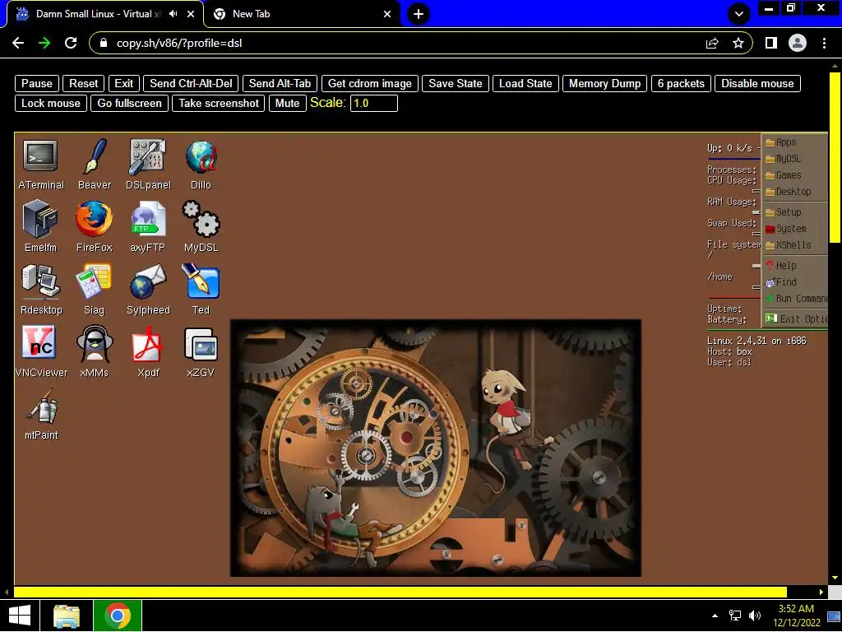Mute the tab audio speaker icon
842x632 pixels.
[173, 14]
